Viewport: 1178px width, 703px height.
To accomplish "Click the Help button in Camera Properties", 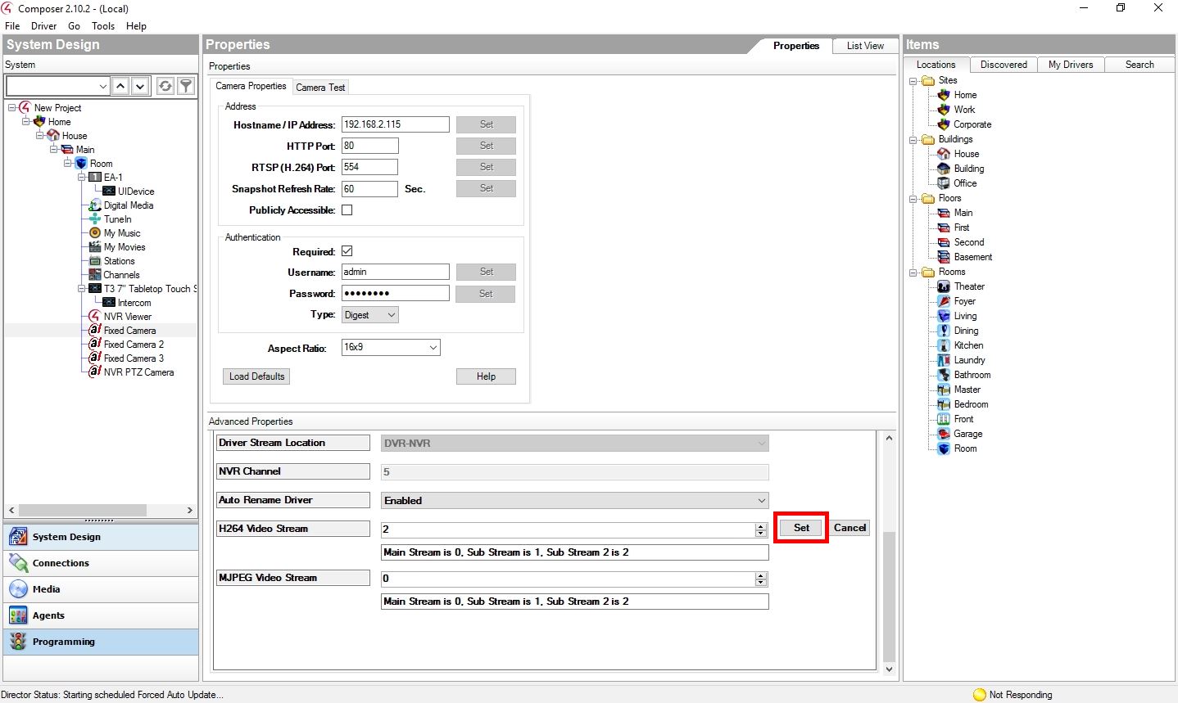I will pos(486,376).
